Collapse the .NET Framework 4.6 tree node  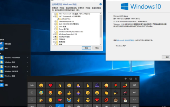click(x=53, y=16)
